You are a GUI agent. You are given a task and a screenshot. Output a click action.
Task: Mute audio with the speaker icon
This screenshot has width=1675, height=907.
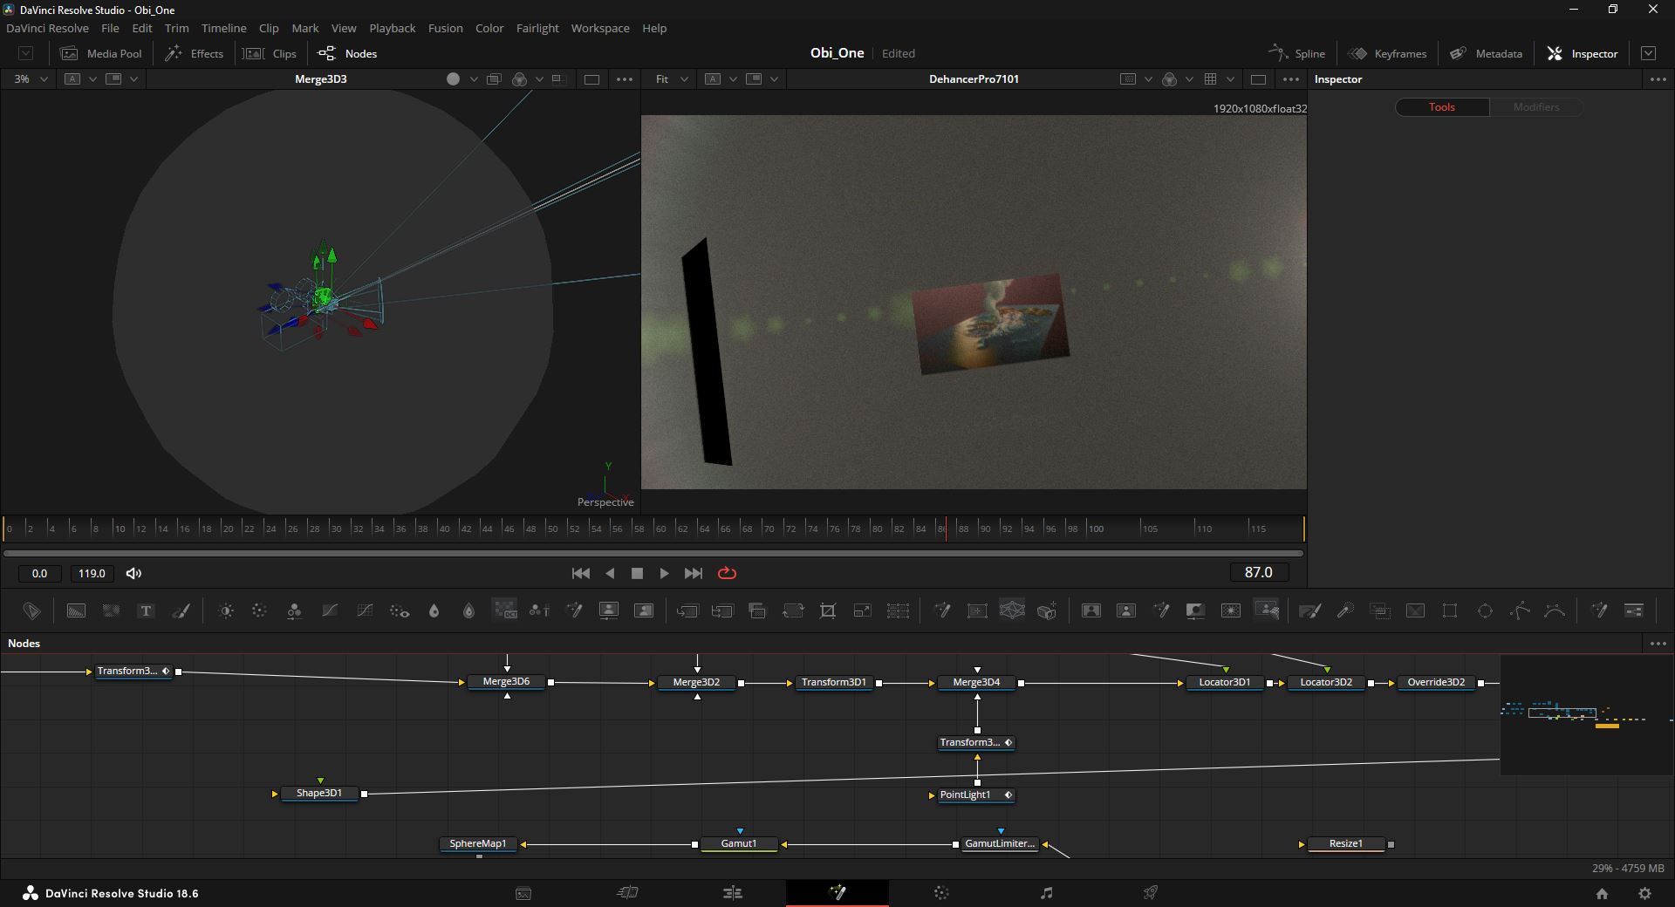coord(133,573)
